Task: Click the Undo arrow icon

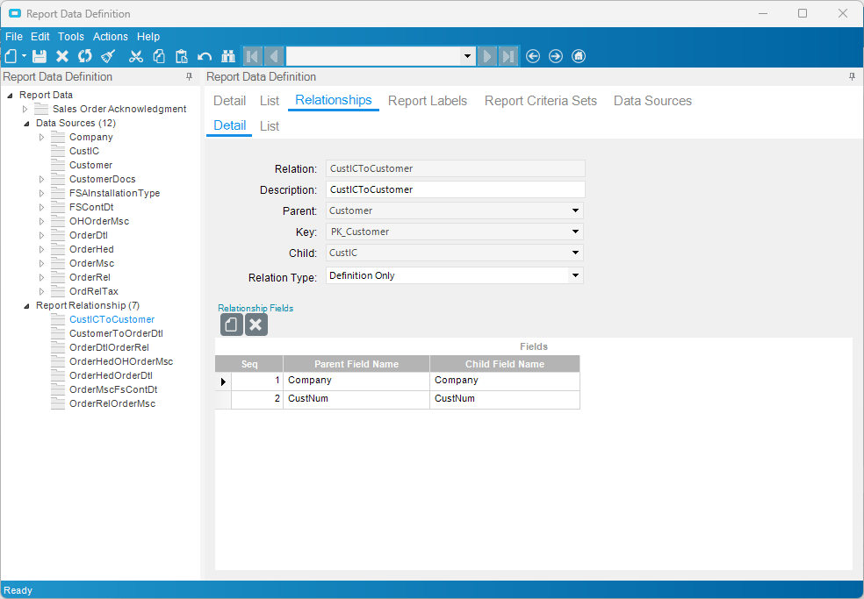Action: tap(205, 56)
